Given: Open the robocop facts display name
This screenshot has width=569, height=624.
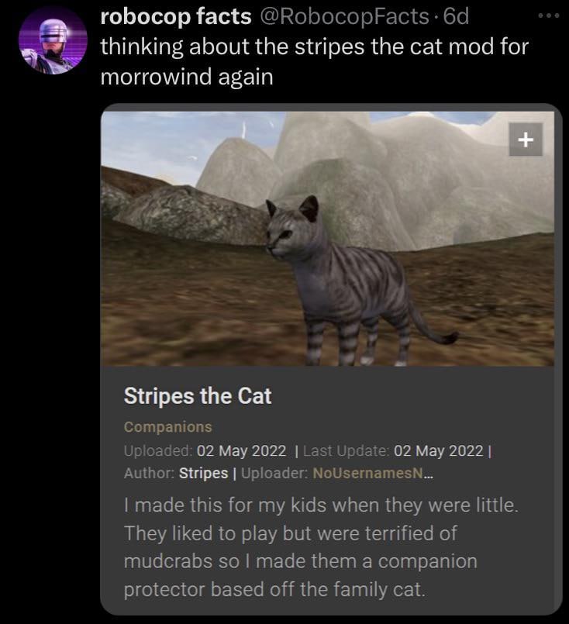Looking at the screenshot, I should 175,17.
